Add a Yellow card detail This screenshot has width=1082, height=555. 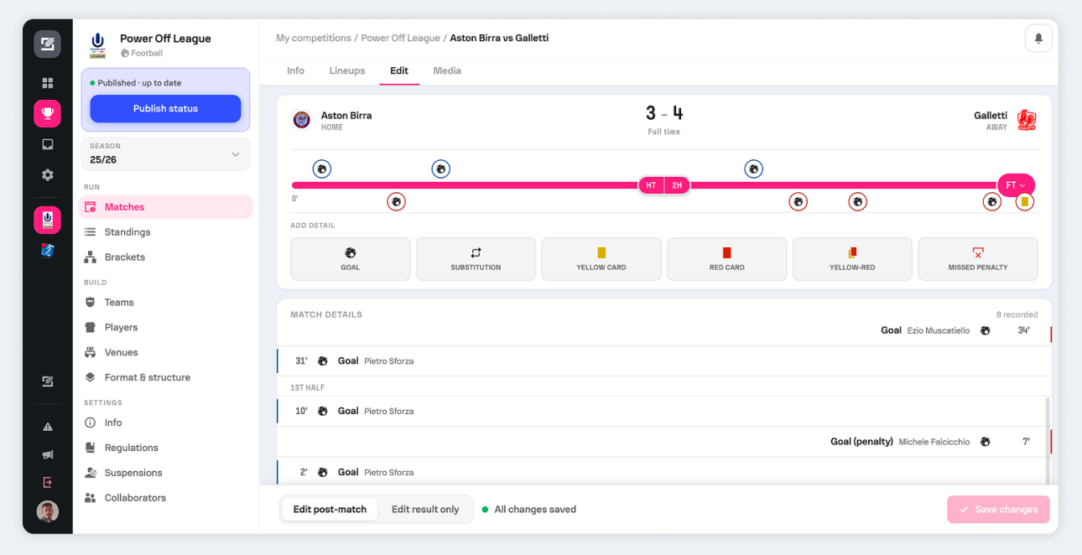(601, 258)
